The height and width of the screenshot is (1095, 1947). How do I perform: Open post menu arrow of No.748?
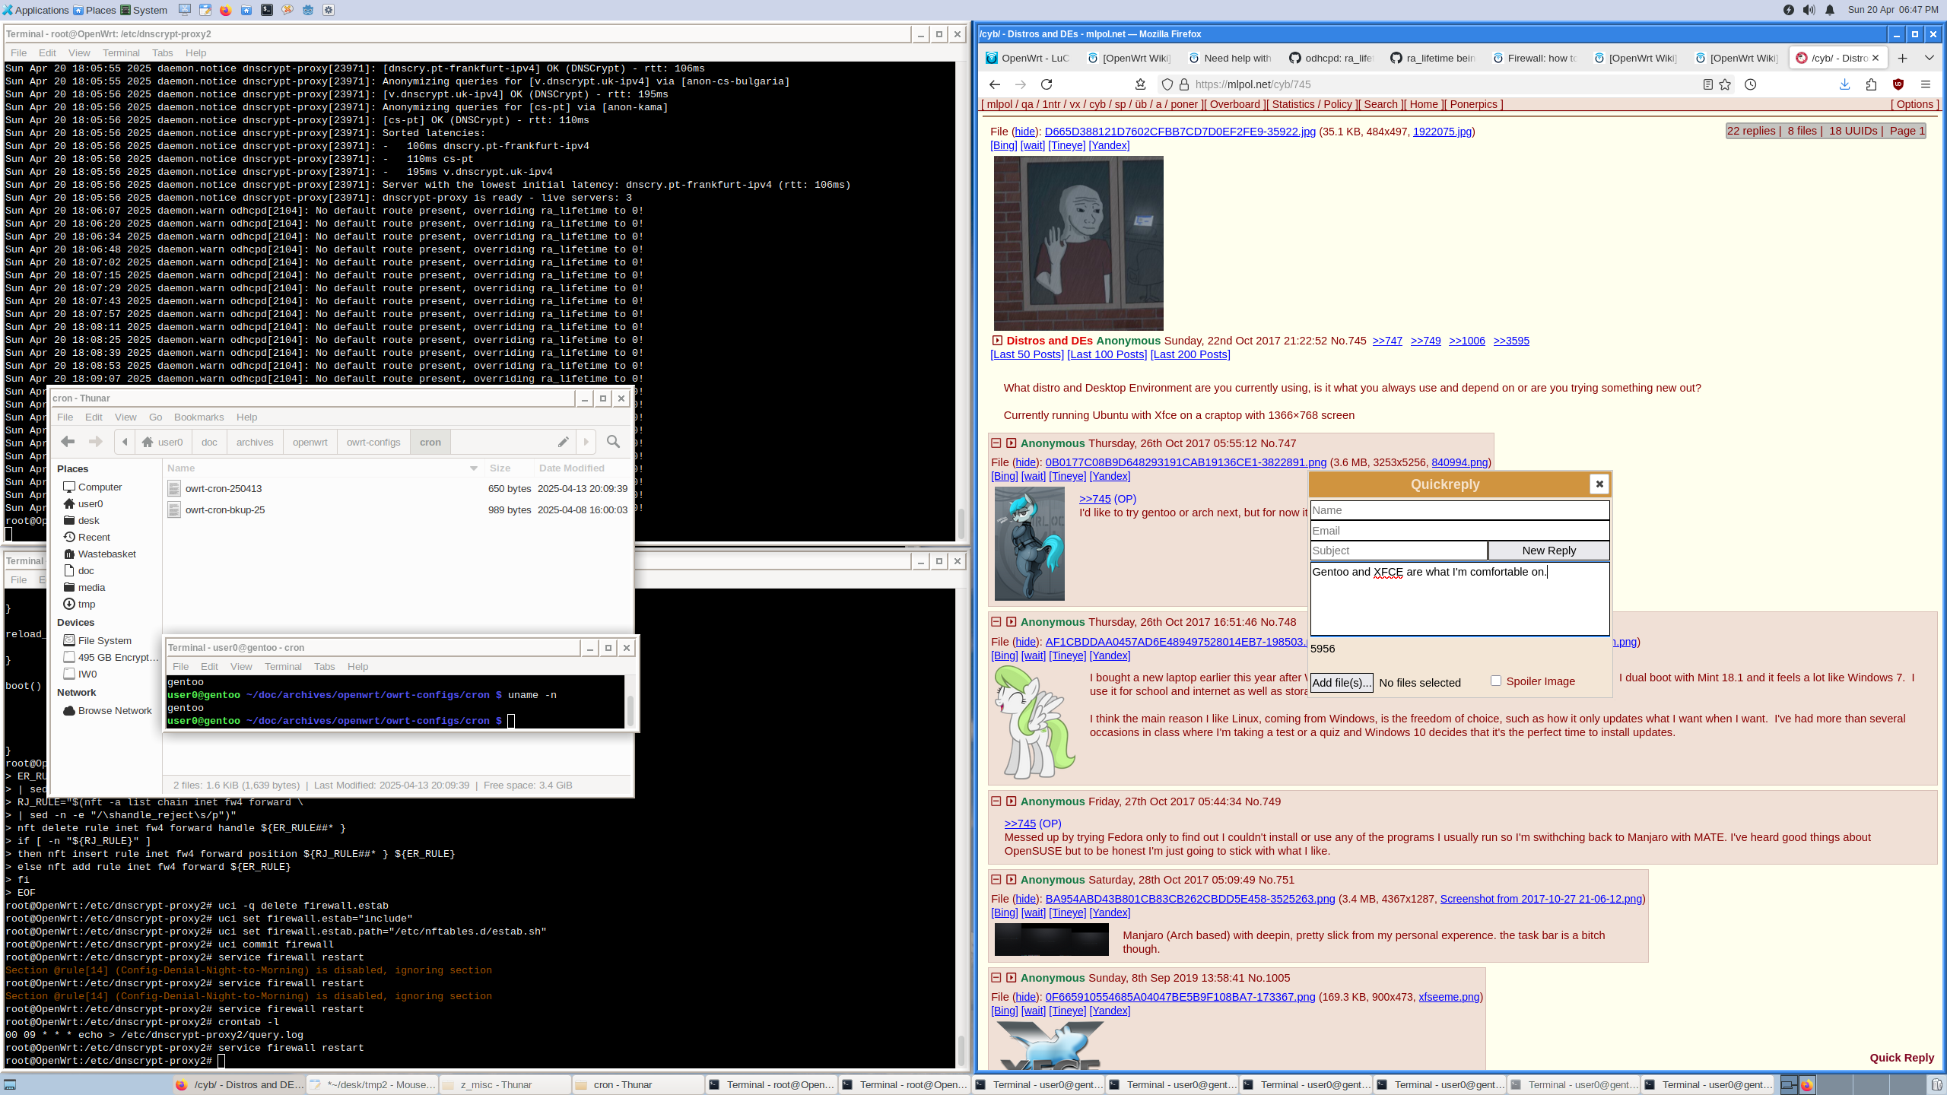pyautogui.click(x=1011, y=621)
